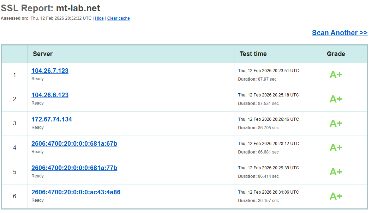
Task: Click Duration 87.531 sec text
Action: tap(258, 104)
